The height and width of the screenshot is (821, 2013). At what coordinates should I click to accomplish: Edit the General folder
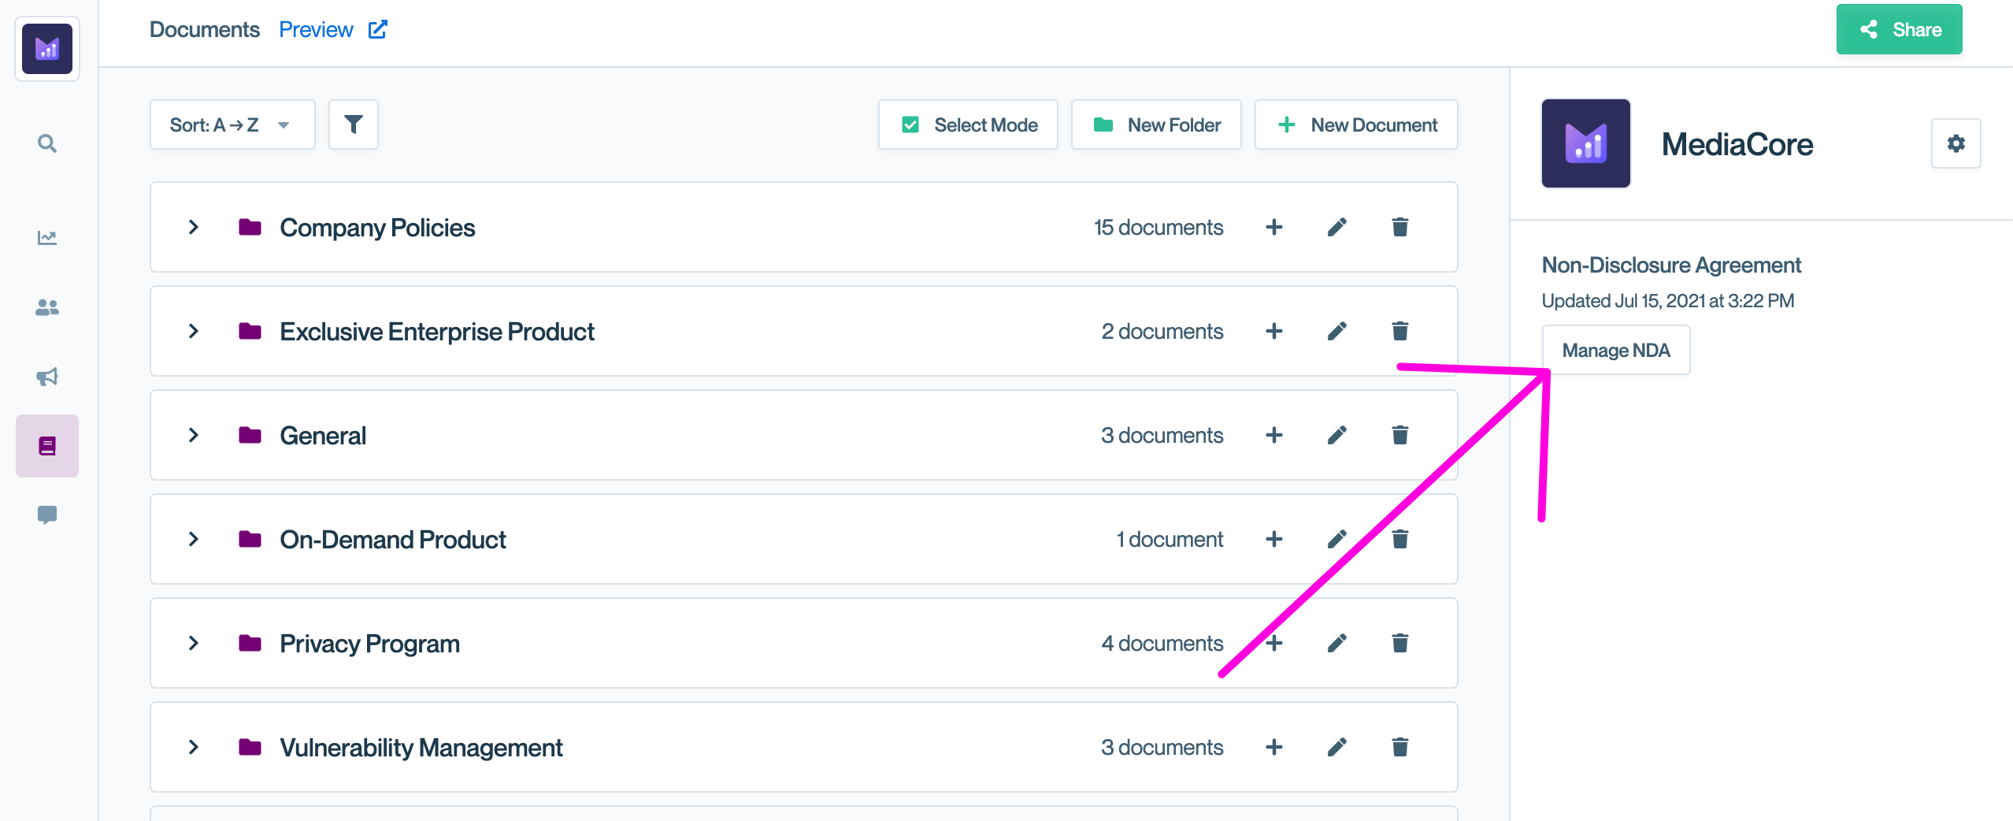[x=1337, y=435]
